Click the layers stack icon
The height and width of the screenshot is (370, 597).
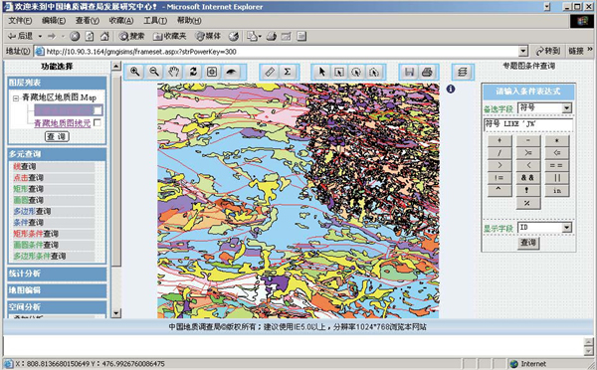coord(463,72)
